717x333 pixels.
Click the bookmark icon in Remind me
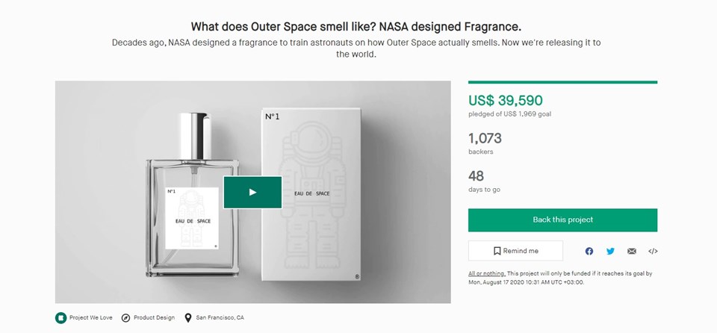497,251
